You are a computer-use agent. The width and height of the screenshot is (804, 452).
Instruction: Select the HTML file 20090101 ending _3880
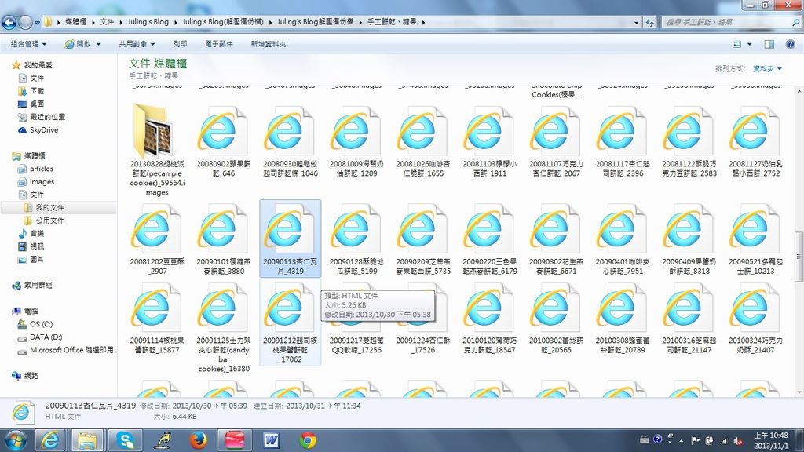224,240
